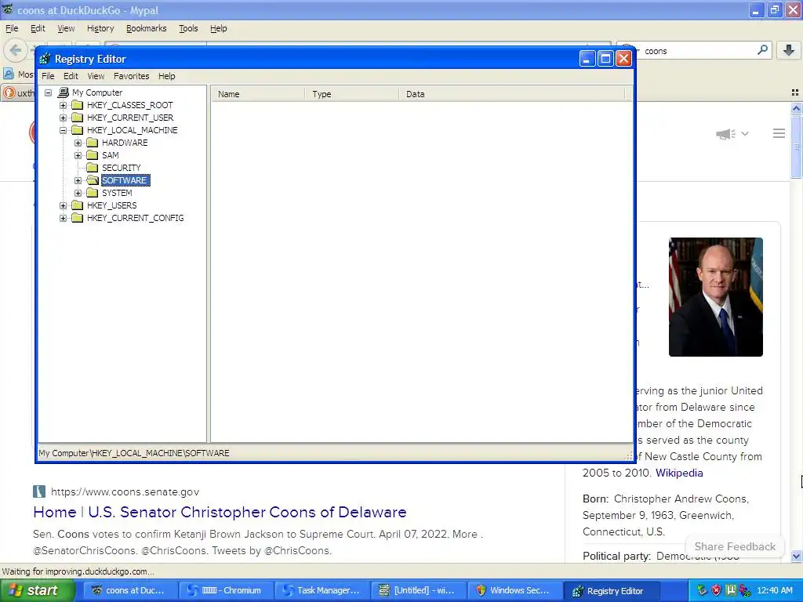Select the open SOFTWARE folder icon

click(x=93, y=180)
